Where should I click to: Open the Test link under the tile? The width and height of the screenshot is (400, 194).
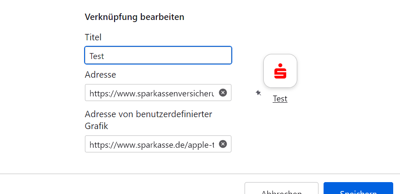coord(280,98)
